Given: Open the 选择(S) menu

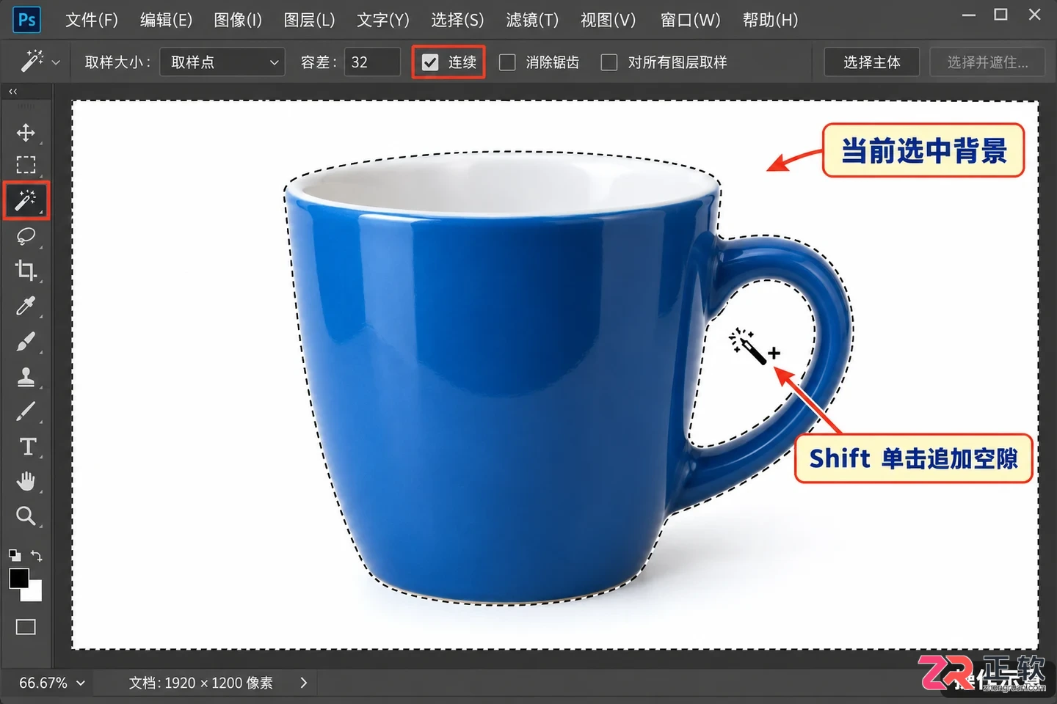Looking at the screenshot, I should tap(457, 20).
